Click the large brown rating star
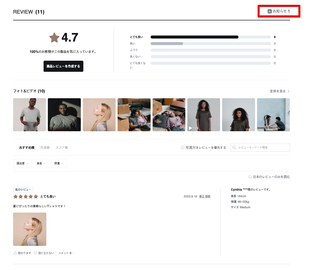 pyautogui.click(x=54, y=38)
